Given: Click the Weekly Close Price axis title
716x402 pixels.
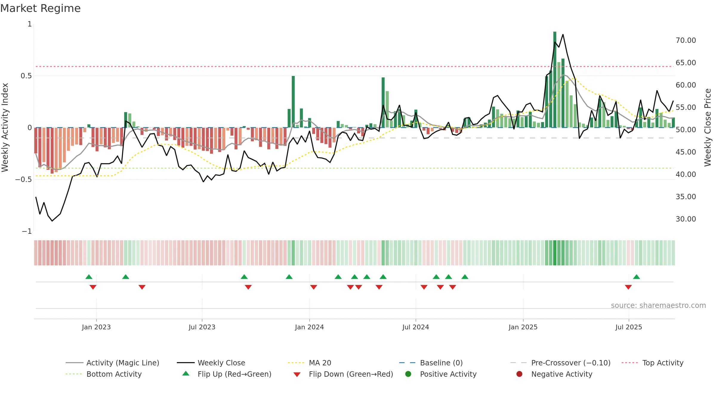Looking at the screenshot, I should (x=708, y=127).
